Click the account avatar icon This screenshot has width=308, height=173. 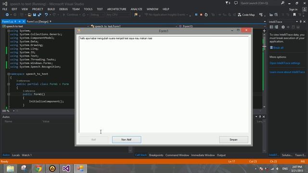pos(304,9)
